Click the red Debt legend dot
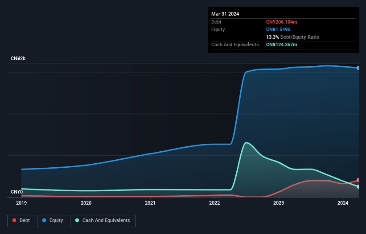This screenshot has height=234, width=366. pyautogui.click(x=14, y=220)
